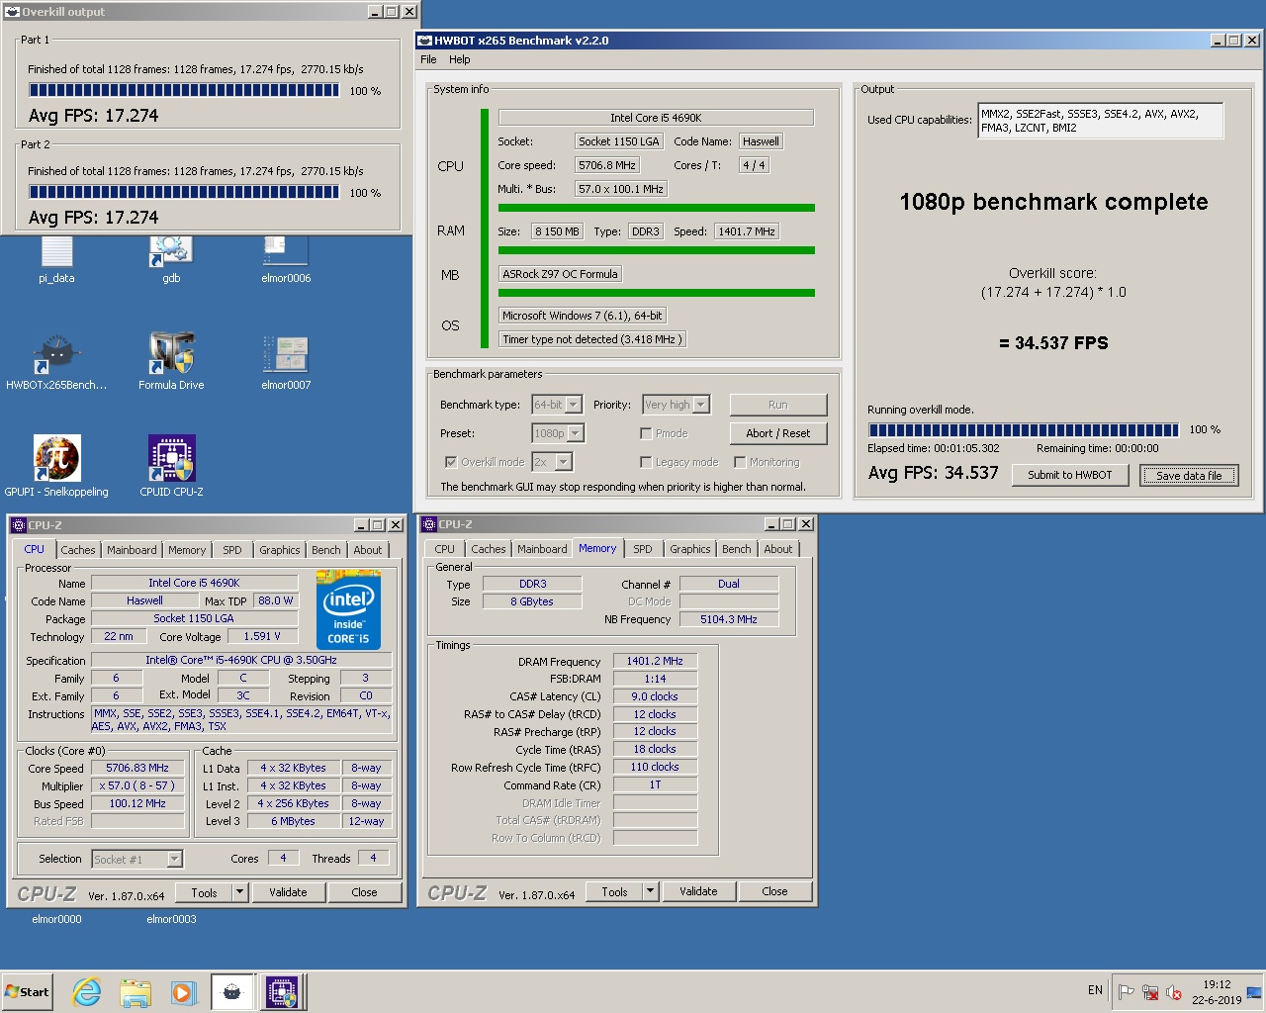Click Part 2 progress bar in Overkill output

184,193
